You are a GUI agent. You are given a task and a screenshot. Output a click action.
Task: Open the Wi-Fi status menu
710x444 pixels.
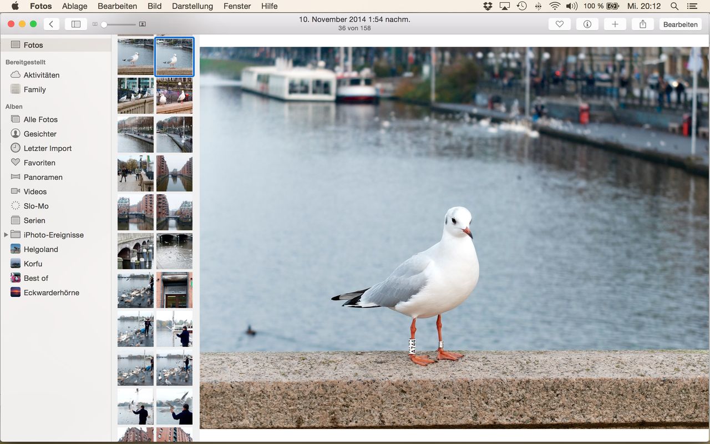(x=555, y=6)
